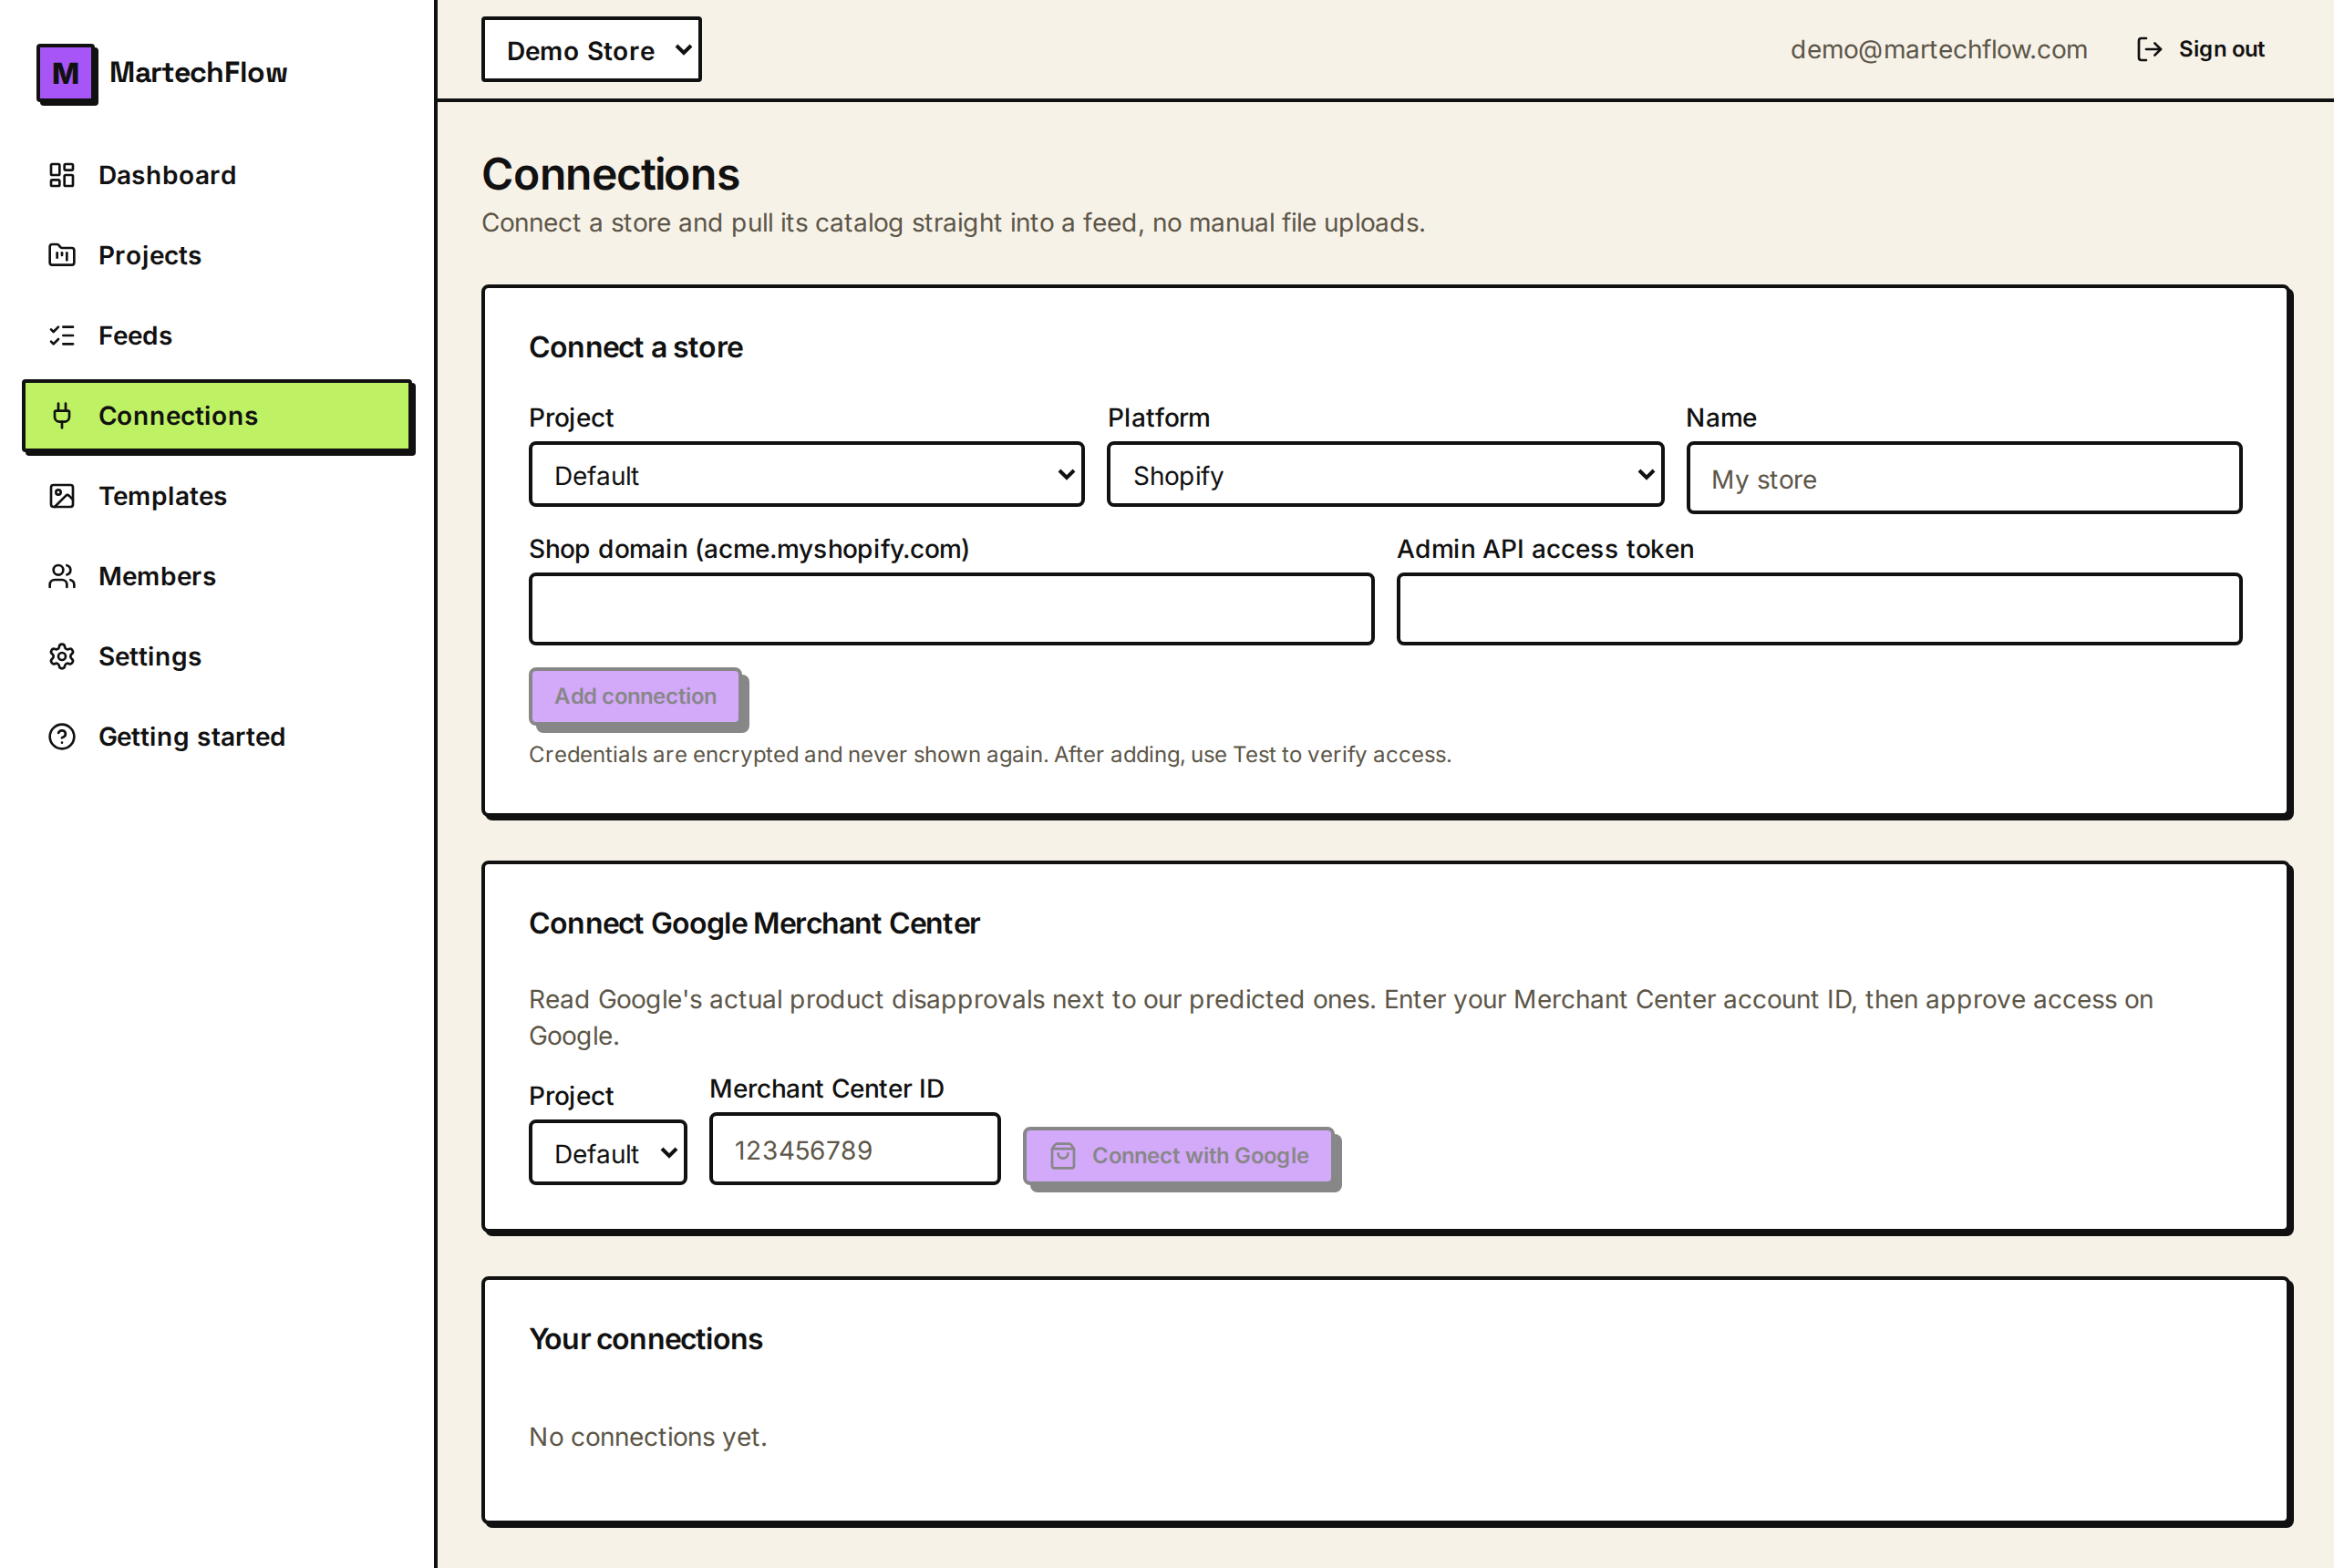Click the 'No connections yet.' text
This screenshot has width=2334, height=1568.
(647, 1437)
